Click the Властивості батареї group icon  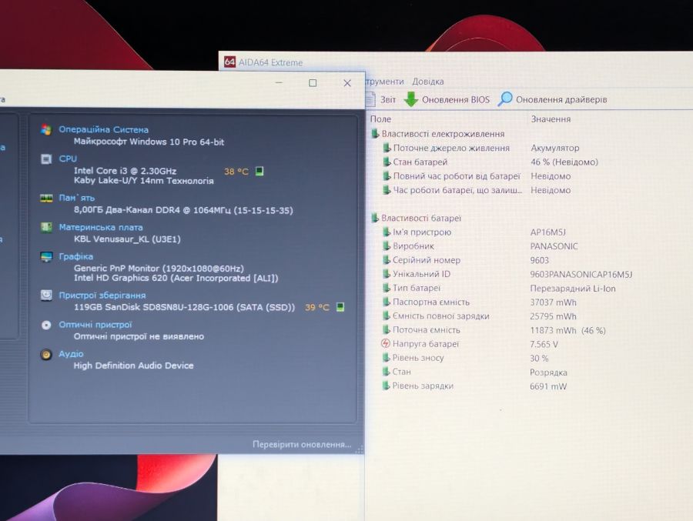375,218
